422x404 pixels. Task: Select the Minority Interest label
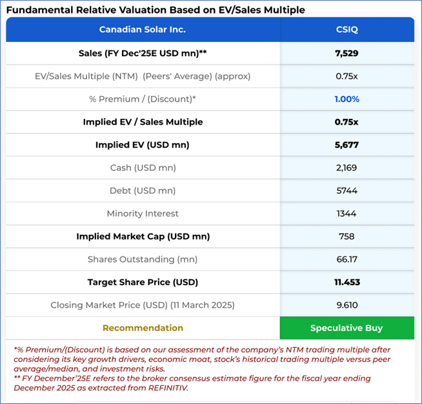pos(143,214)
